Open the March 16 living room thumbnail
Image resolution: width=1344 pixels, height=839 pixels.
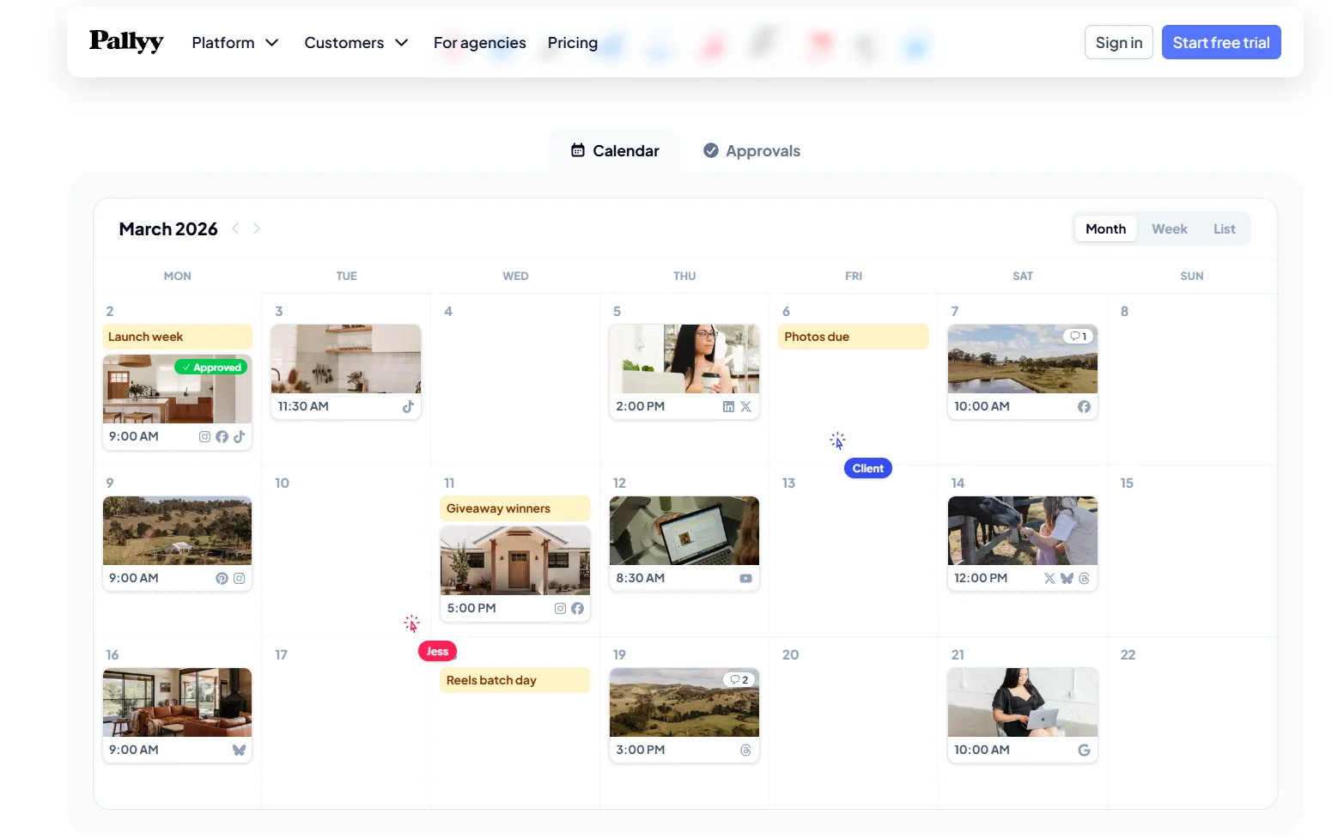pyautogui.click(x=177, y=702)
